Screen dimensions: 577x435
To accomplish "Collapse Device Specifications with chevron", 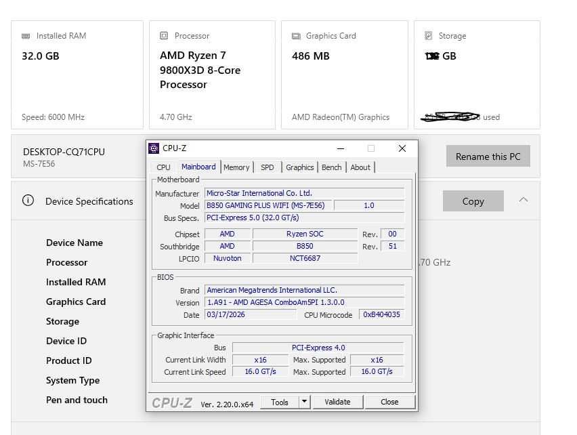I will 523,200.
